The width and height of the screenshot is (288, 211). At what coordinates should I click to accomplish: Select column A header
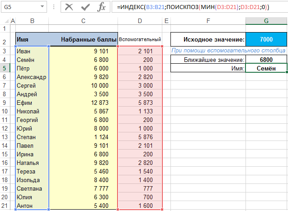[x=13, y=21]
